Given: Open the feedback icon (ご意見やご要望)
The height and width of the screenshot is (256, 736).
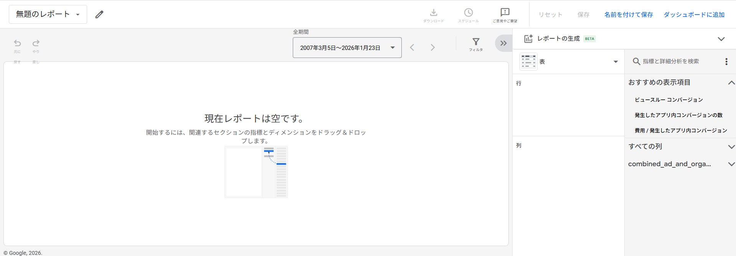Looking at the screenshot, I should pos(505,13).
